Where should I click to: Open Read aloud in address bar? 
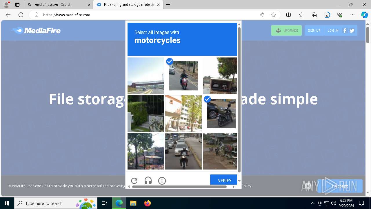262,15
